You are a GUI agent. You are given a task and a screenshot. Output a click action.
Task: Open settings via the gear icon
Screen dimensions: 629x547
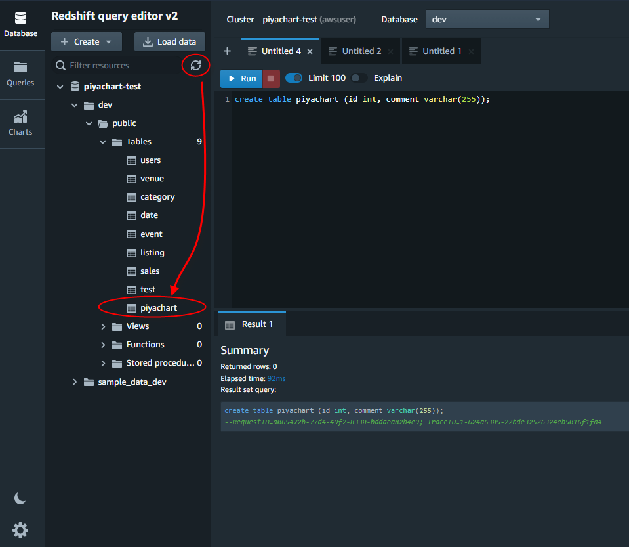click(x=20, y=530)
